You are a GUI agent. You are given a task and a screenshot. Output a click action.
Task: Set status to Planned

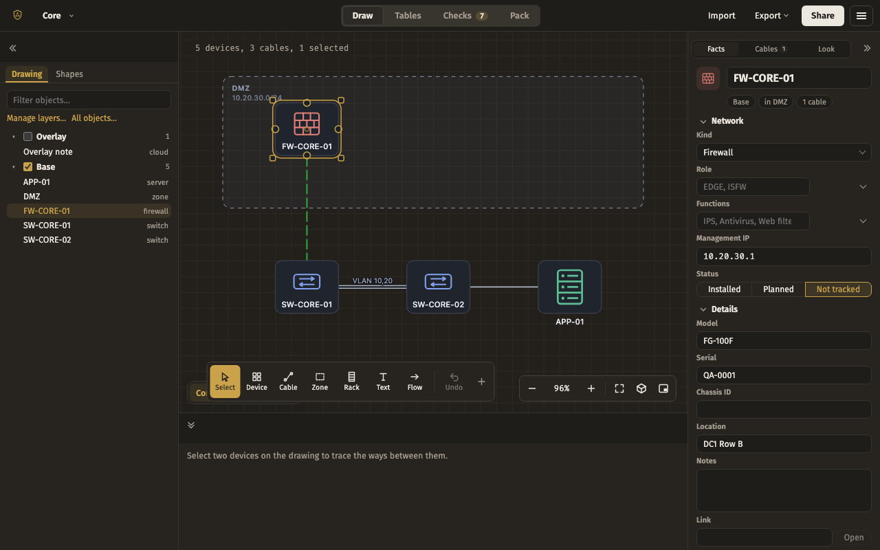pyautogui.click(x=779, y=289)
